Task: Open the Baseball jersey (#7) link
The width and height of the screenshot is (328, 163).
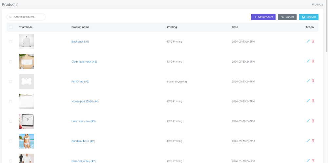Action: click(x=83, y=161)
